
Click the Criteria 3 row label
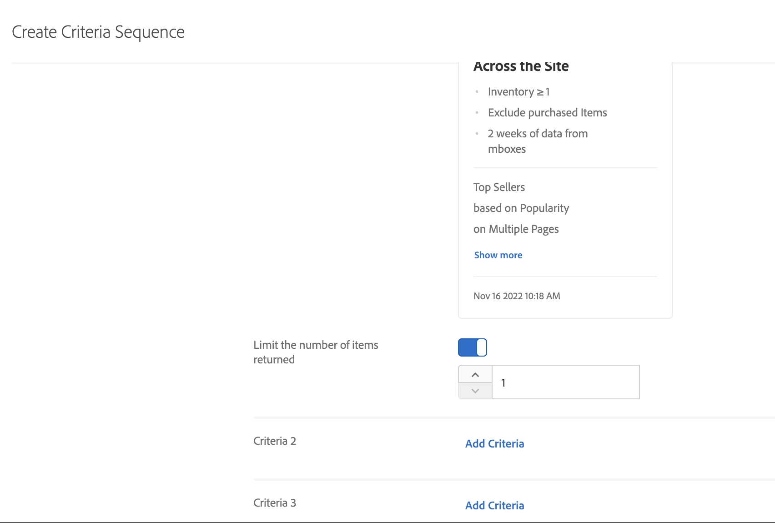[x=275, y=503]
